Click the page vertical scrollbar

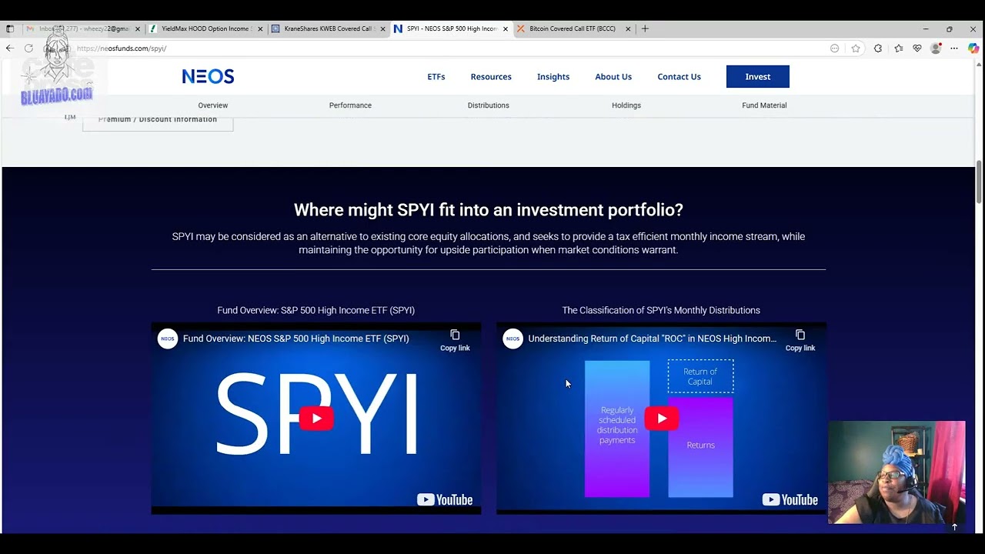tap(979, 182)
